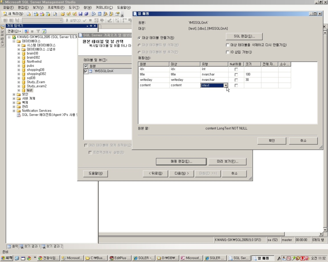
Task: Click the New Query (새 쿼리) toolbar button
Action: point(13,14)
